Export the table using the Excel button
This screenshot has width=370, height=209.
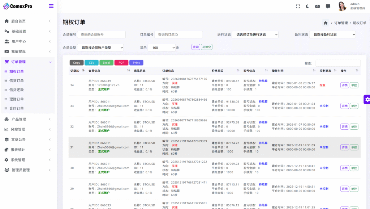106,63
